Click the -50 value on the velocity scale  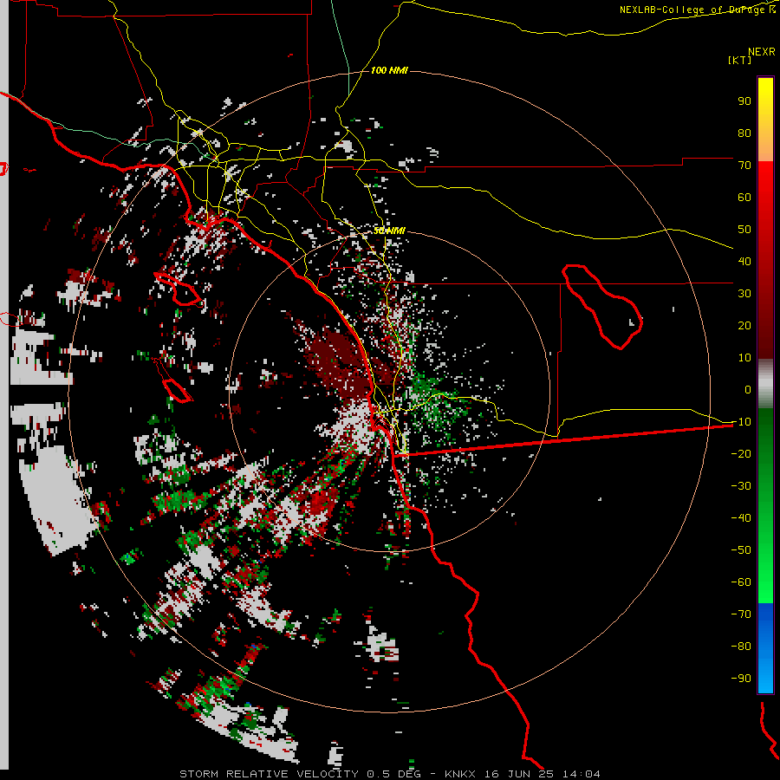(741, 550)
